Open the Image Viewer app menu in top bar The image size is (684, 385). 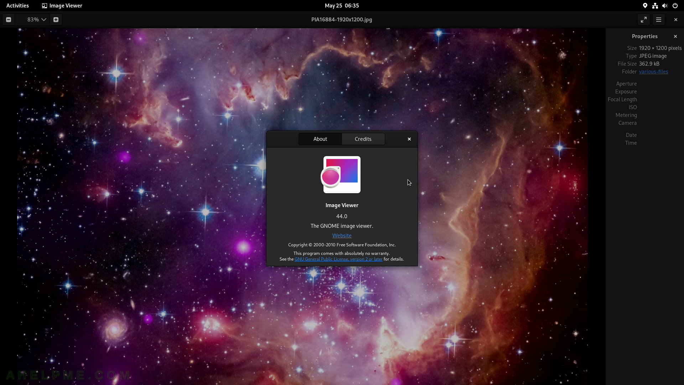click(x=62, y=6)
